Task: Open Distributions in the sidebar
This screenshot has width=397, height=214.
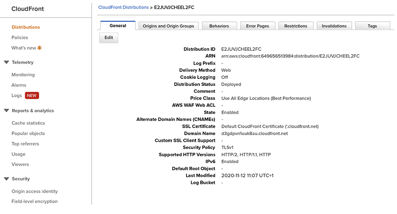Action: pos(26,27)
